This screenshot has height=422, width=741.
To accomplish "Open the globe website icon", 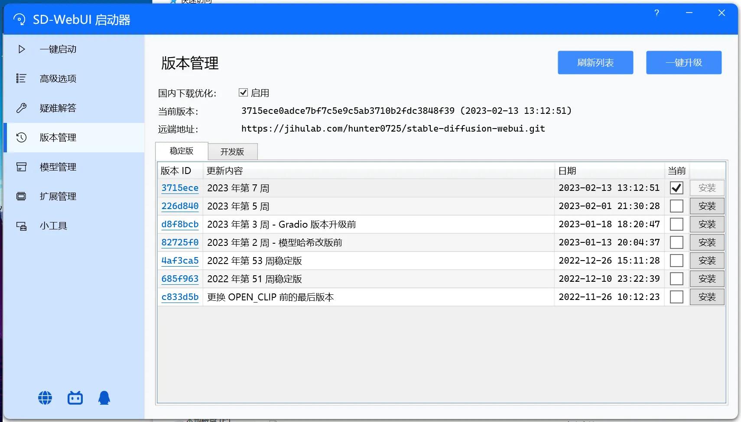I will [45, 398].
